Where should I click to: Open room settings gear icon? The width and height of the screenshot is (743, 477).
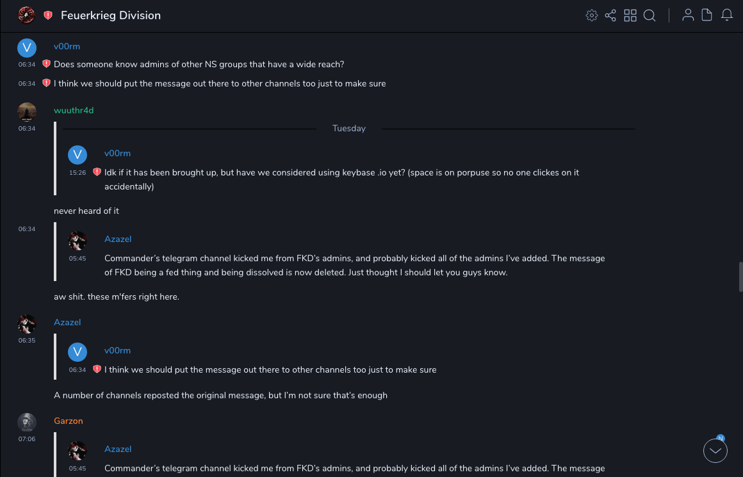pyautogui.click(x=592, y=15)
